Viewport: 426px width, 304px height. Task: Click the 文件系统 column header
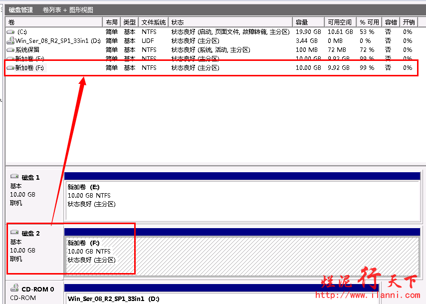click(x=153, y=22)
